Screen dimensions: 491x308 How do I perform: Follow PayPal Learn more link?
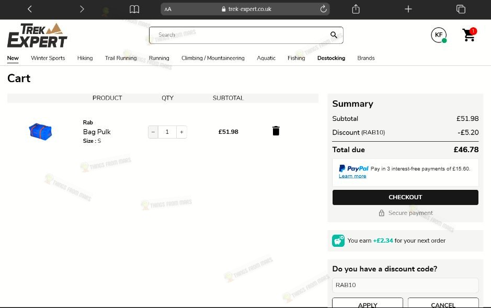[352, 176]
